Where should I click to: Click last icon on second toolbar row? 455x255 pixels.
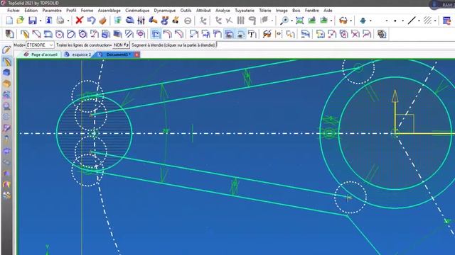click(x=382, y=34)
